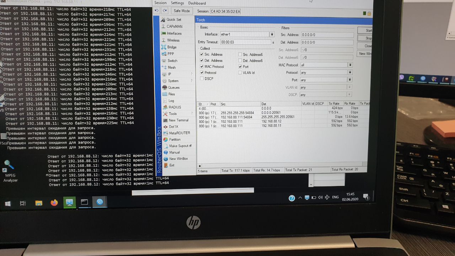Toggle the Safe Mode button
This screenshot has height=256, width=455.
(182, 11)
